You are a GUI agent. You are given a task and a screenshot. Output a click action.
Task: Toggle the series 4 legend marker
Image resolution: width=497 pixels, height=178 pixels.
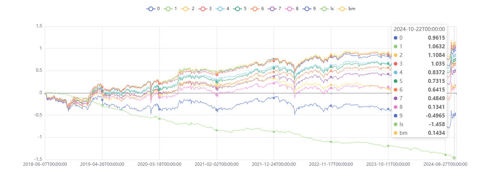point(220,8)
